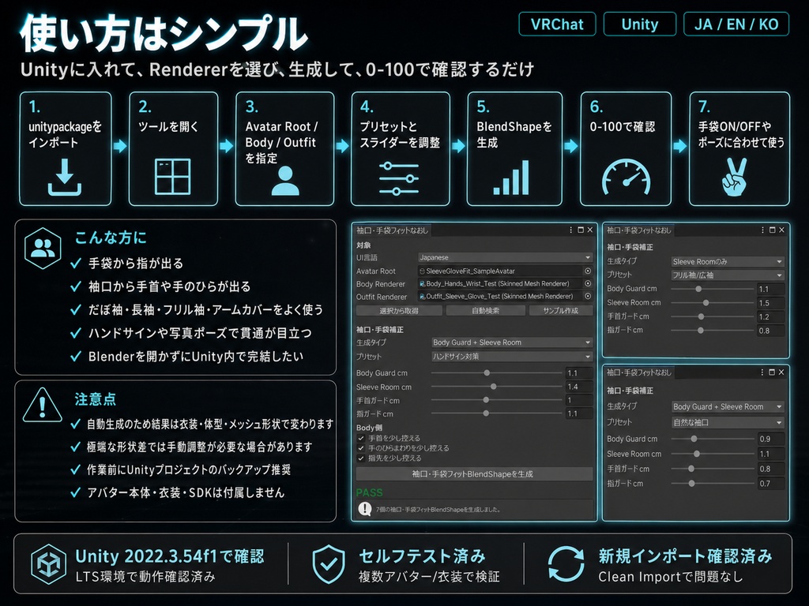Click the VRChat badge

tap(557, 24)
